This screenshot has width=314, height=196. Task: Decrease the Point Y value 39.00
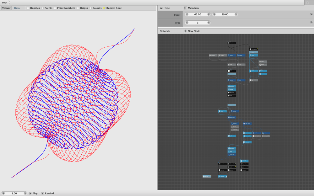[214, 14]
